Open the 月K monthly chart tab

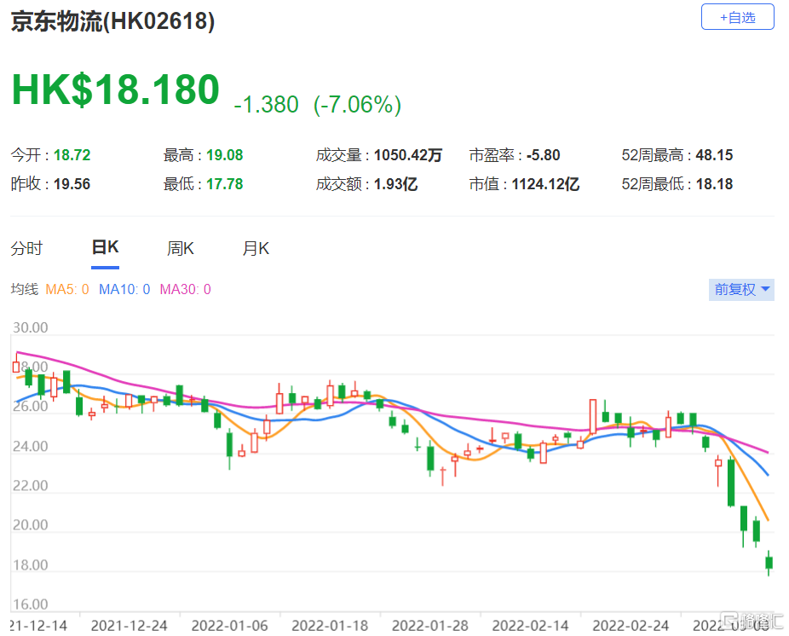(256, 248)
